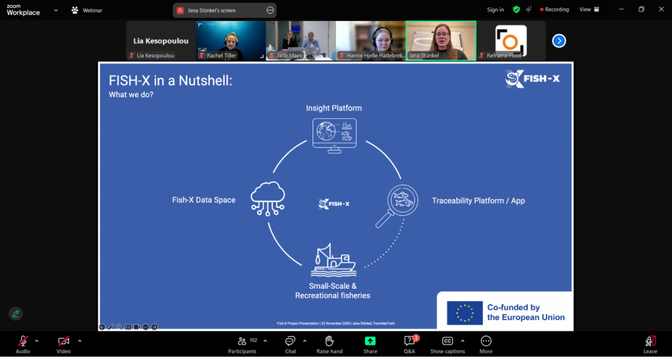The width and height of the screenshot is (672, 357).
Task: Click the Insight Platform monitor icon
Action: coord(334,136)
